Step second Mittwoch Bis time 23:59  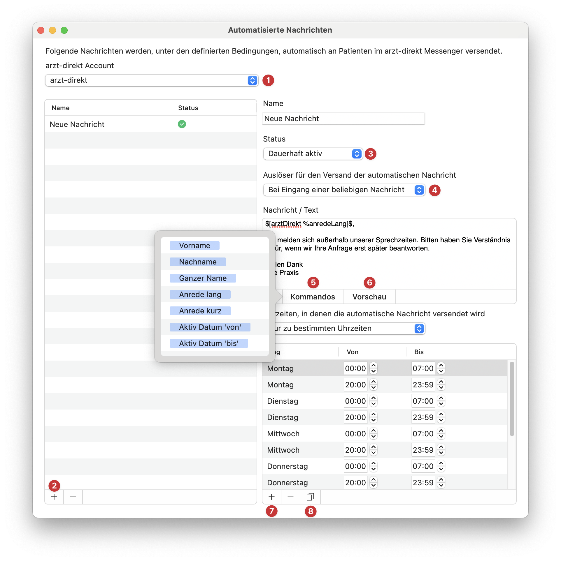pyautogui.click(x=441, y=450)
